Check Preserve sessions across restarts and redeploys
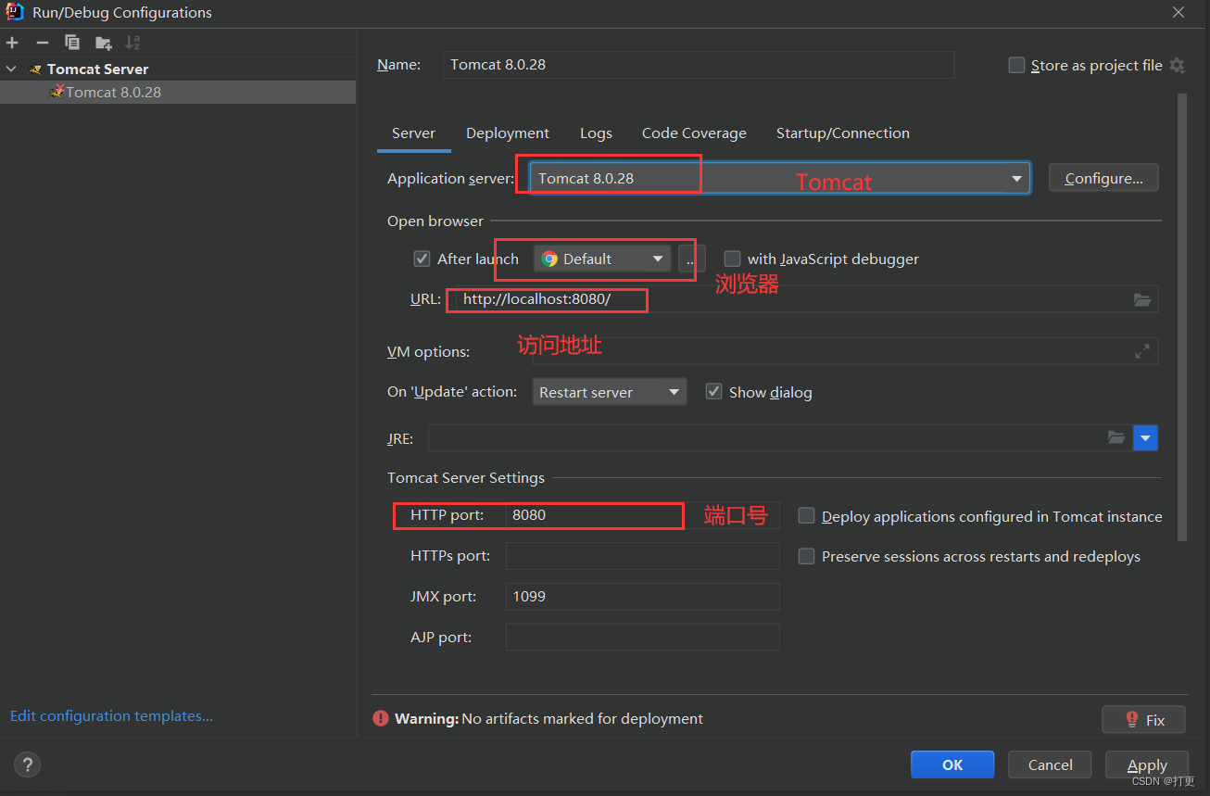Image resolution: width=1210 pixels, height=796 pixels. pyautogui.click(x=806, y=556)
